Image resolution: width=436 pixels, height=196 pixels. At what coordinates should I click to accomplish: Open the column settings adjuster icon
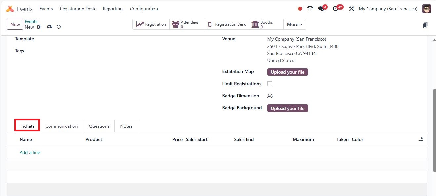(x=421, y=140)
